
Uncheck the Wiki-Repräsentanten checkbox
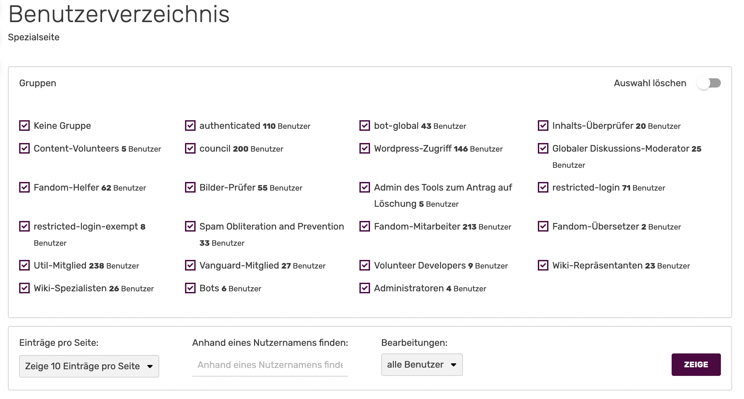(543, 266)
